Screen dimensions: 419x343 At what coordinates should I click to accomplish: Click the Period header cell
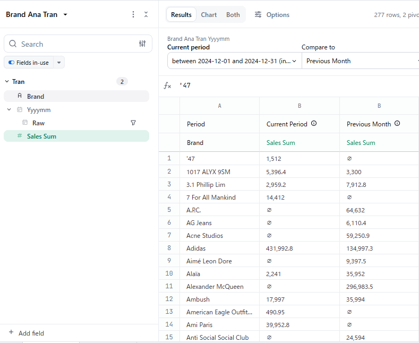[219, 124]
